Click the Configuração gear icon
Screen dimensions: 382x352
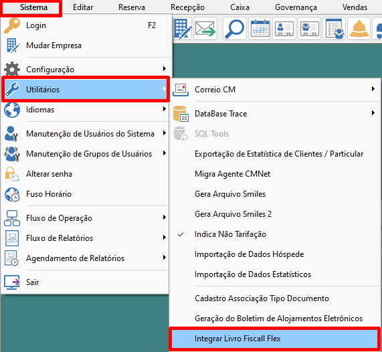click(11, 69)
